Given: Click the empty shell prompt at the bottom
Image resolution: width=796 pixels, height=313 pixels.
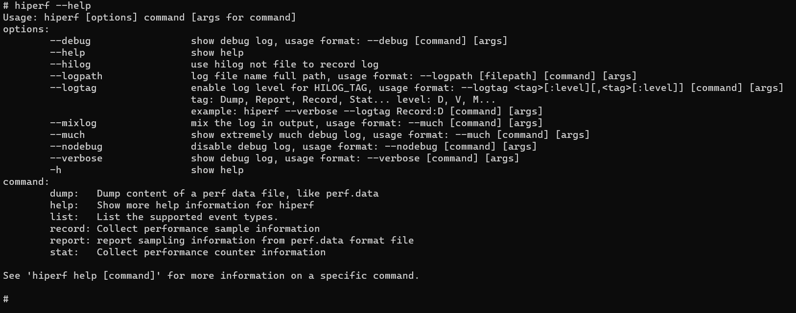Looking at the screenshot, I should pyautogui.click(x=6, y=299).
